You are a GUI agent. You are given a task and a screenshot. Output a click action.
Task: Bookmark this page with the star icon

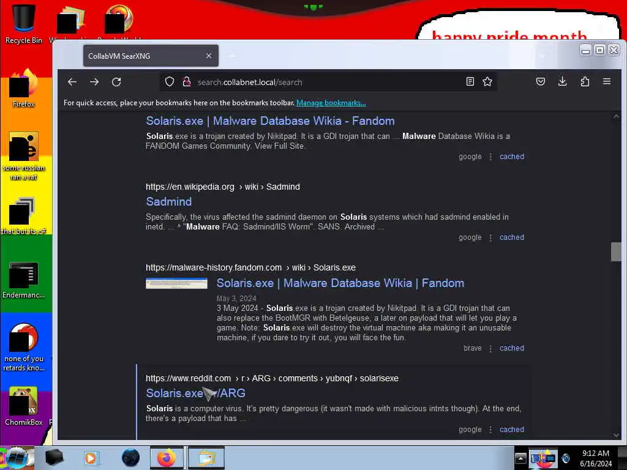coord(487,81)
